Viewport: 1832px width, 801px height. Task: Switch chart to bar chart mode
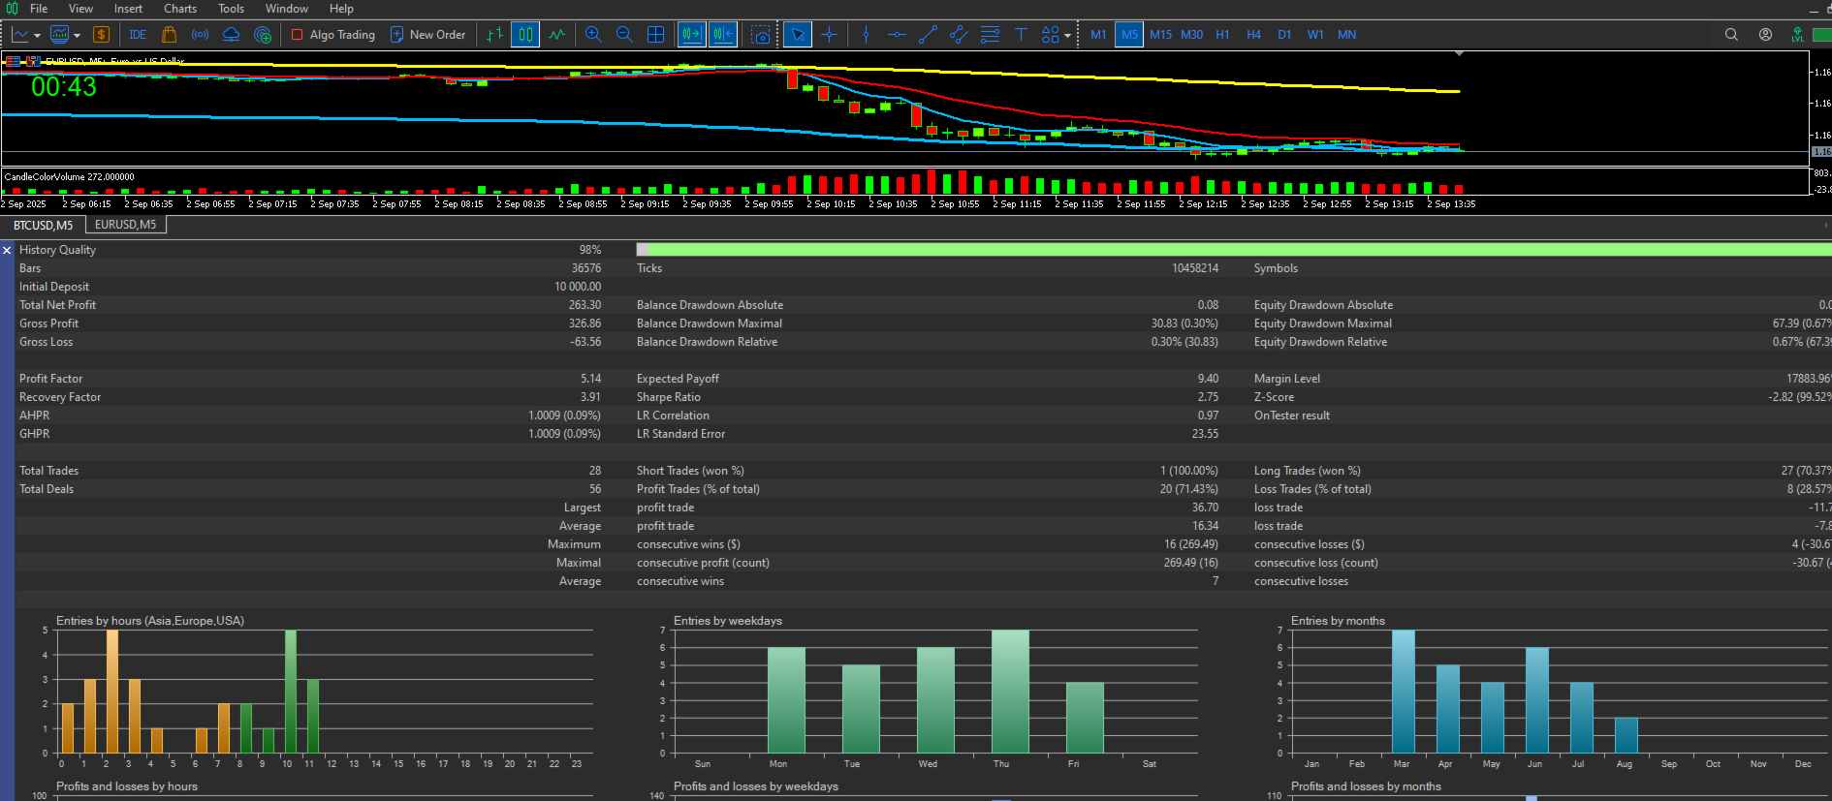pos(494,35)
